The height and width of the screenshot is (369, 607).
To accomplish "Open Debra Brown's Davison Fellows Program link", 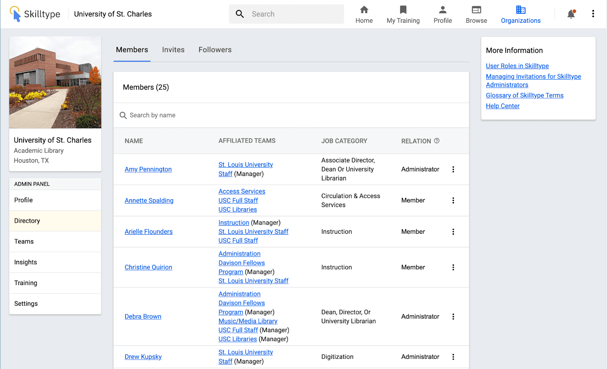I will pos(242,308).
